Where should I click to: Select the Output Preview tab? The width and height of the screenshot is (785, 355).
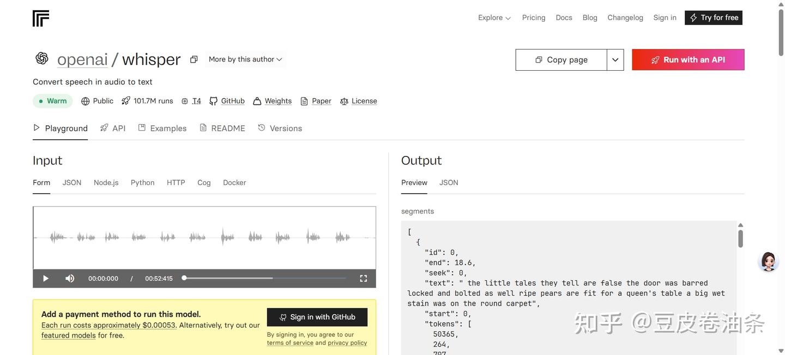coord(414,182)
